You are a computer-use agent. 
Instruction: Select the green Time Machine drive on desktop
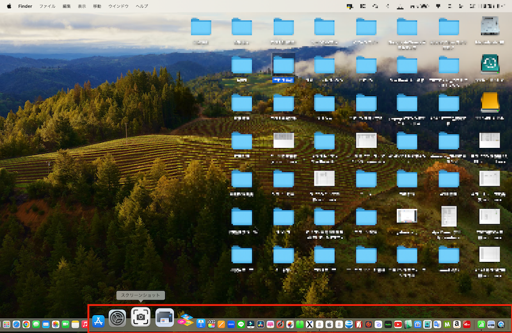(x=490, y=64)
